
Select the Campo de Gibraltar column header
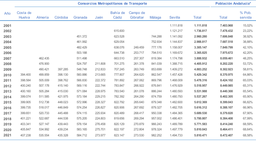pyautogui.click(x=137, y=15)
